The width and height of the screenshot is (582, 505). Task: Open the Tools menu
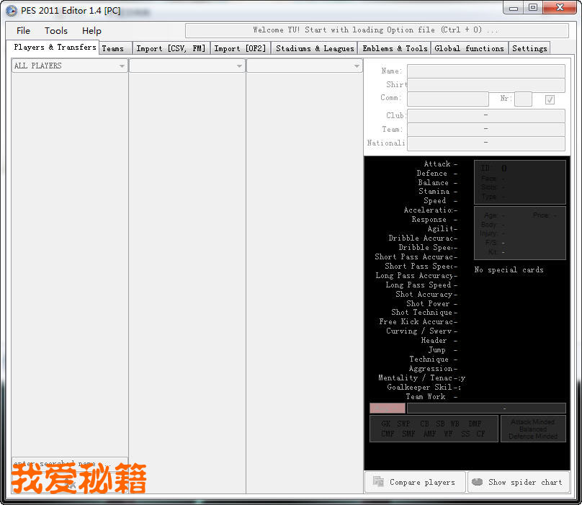pyautogui.click(x=56, y=31)
